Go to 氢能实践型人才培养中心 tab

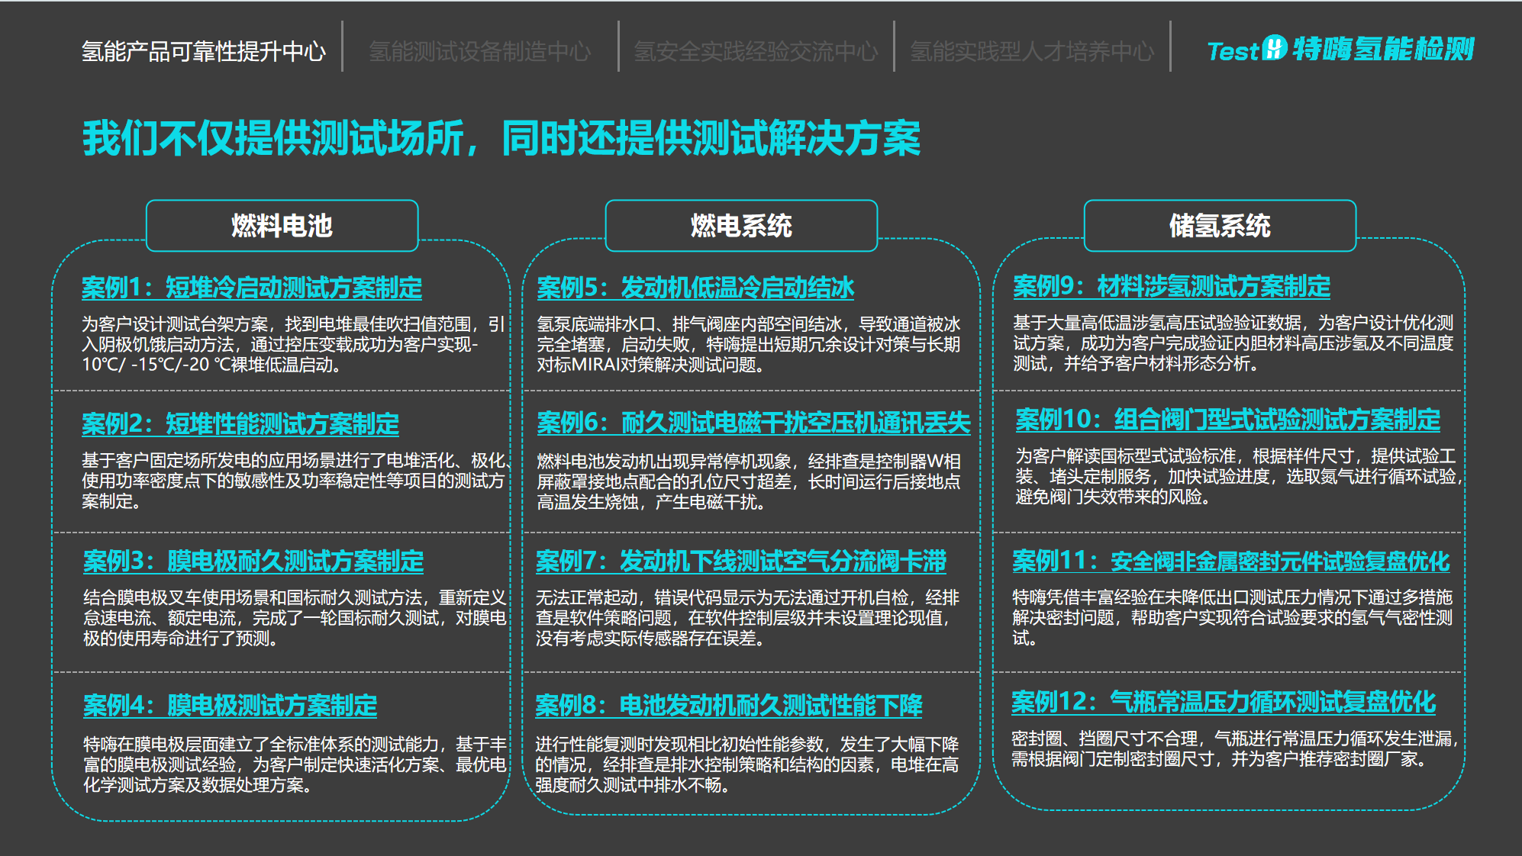[1031, 51]
